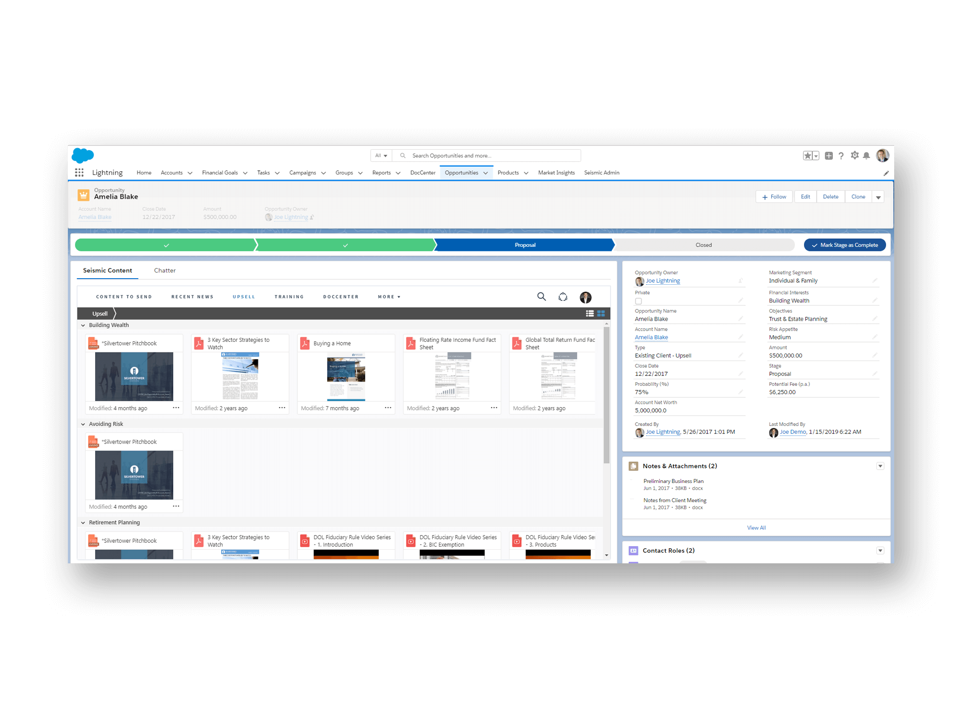The width and height of the screenshot is (962, 708).
Task: Open the Recent News tab
Action: pos(192,297)
